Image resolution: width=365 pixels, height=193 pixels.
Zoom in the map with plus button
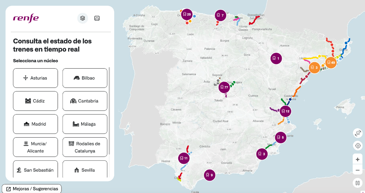tap(358, 160)
